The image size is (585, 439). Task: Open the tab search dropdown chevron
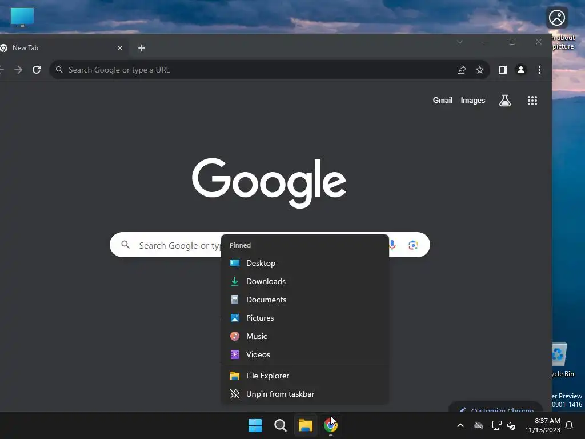point(460,42)
